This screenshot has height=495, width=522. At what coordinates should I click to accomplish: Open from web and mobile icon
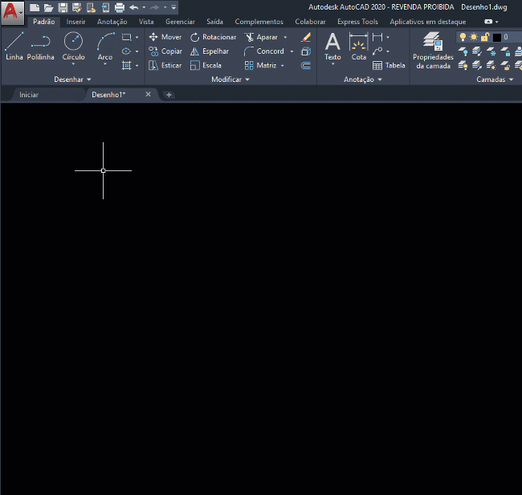point(91,7)
